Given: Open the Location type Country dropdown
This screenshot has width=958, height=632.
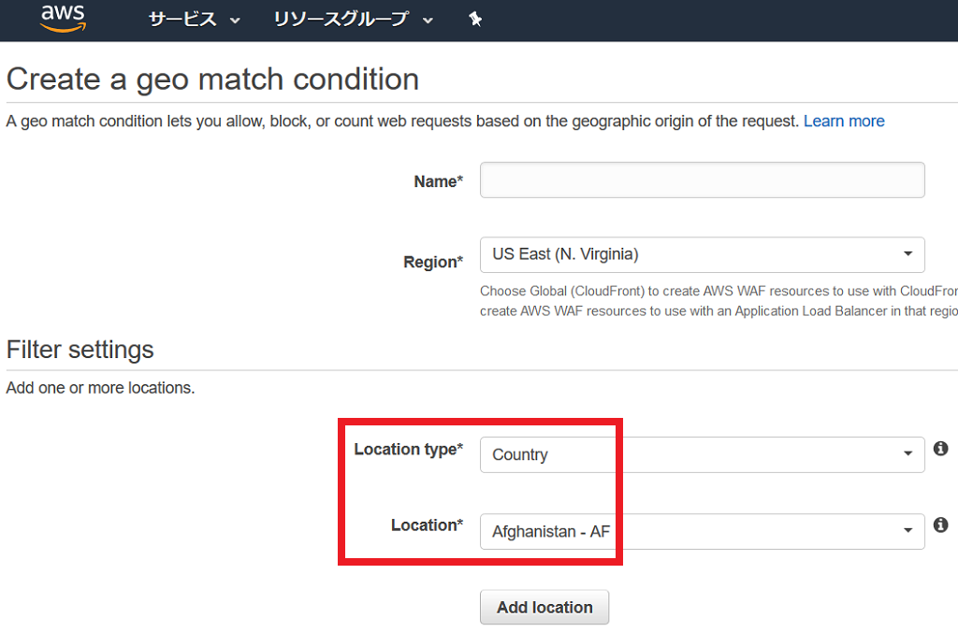Looking at the screenshot, I should (702, 455).
